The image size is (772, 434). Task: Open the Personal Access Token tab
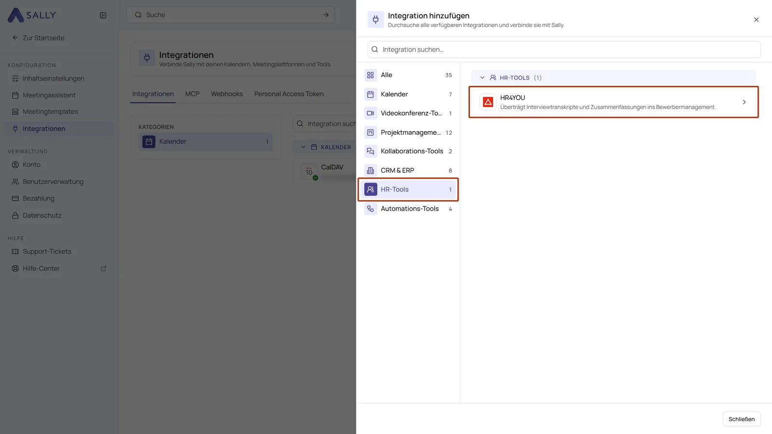[289, 94]
